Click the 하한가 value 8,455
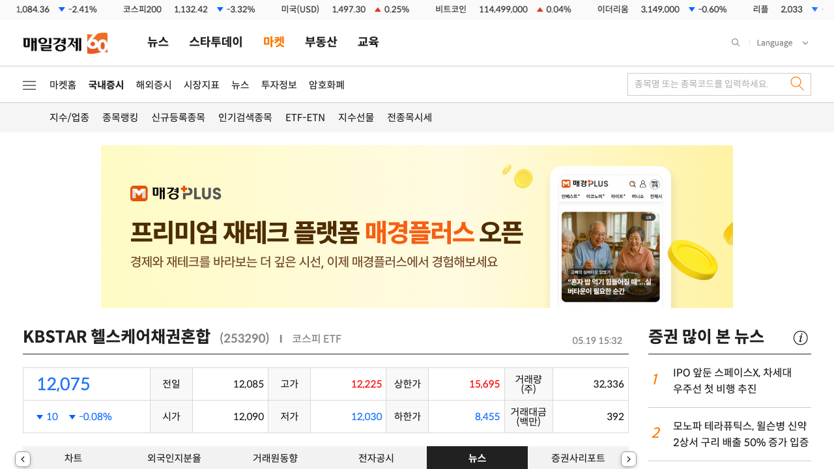Image resolution: width=834 pixels, height=469 pixels. point(487,416)
